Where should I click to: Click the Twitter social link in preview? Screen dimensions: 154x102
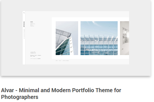(36, 55)
